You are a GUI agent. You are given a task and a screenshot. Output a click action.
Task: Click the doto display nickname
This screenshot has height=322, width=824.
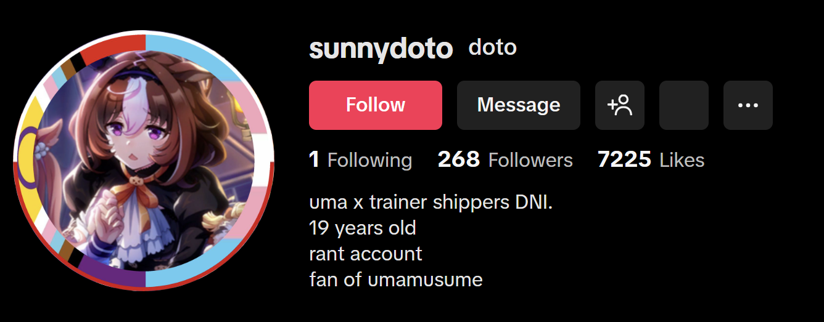(492, 47)
